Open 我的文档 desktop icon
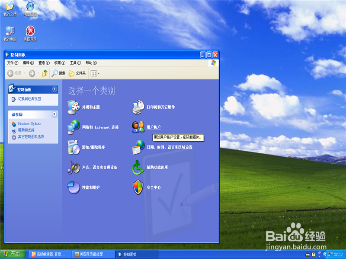 click(x=10, y=9)
